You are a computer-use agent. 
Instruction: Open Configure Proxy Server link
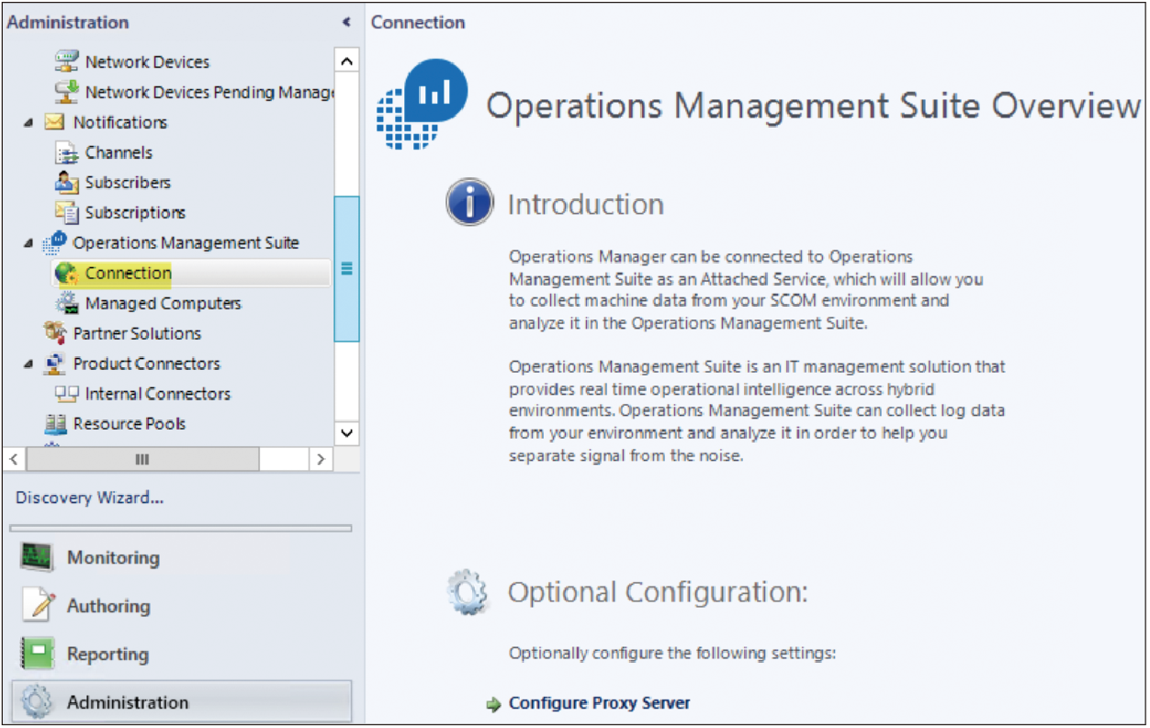(600, 703)
